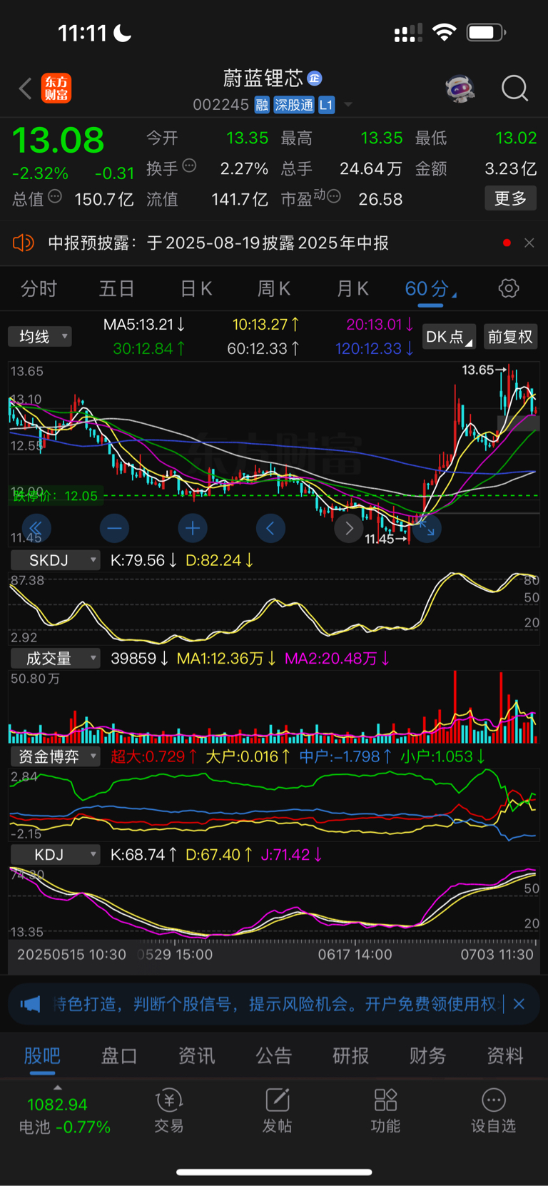Tap the 融 margin trading badge
Viewport: 548px width, 1186px height.
tap(262, 105)
